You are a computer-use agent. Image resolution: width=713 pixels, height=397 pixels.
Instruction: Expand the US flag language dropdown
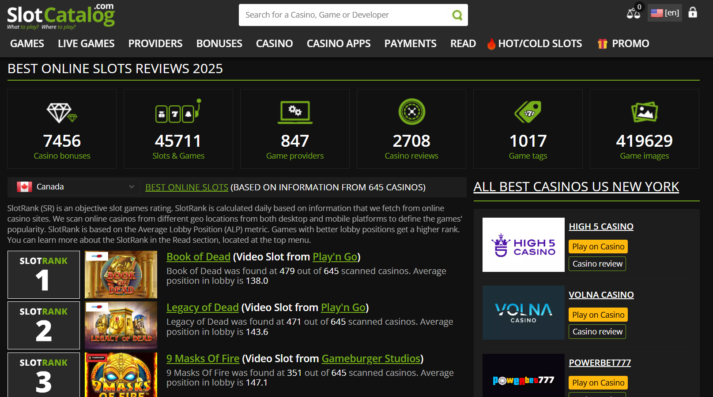click(x=664, y=13)
